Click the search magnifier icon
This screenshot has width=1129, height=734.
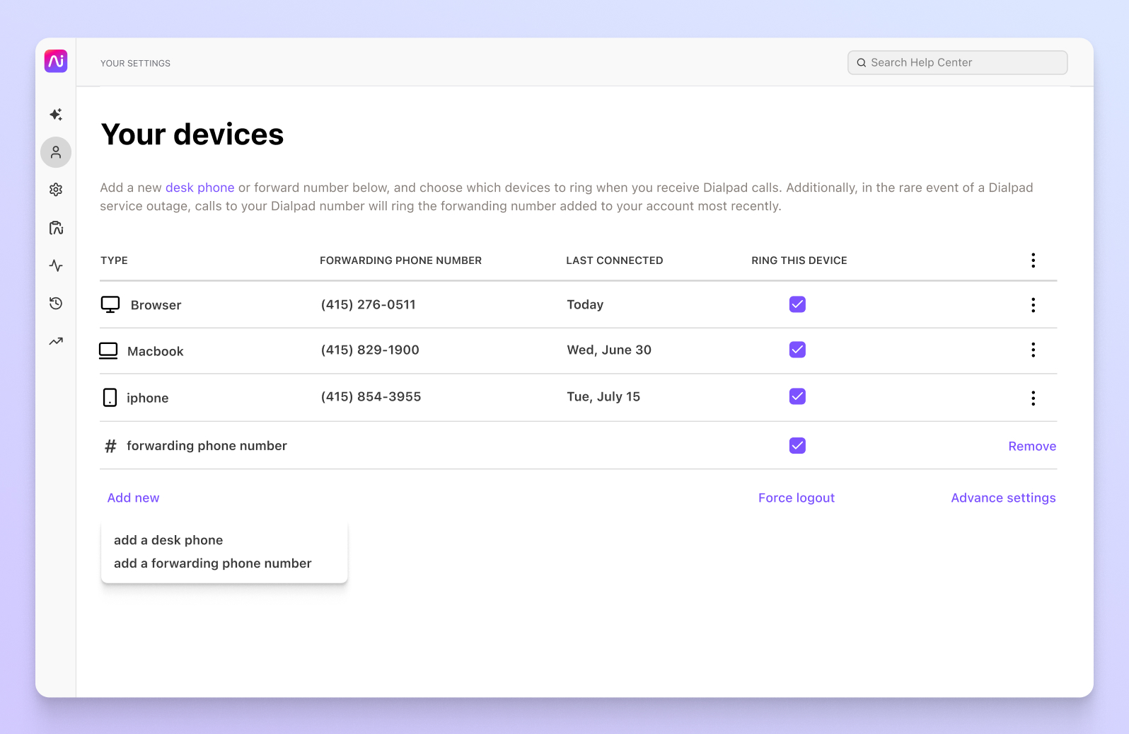862,63
